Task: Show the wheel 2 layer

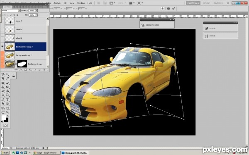Action: pos(2,38)
